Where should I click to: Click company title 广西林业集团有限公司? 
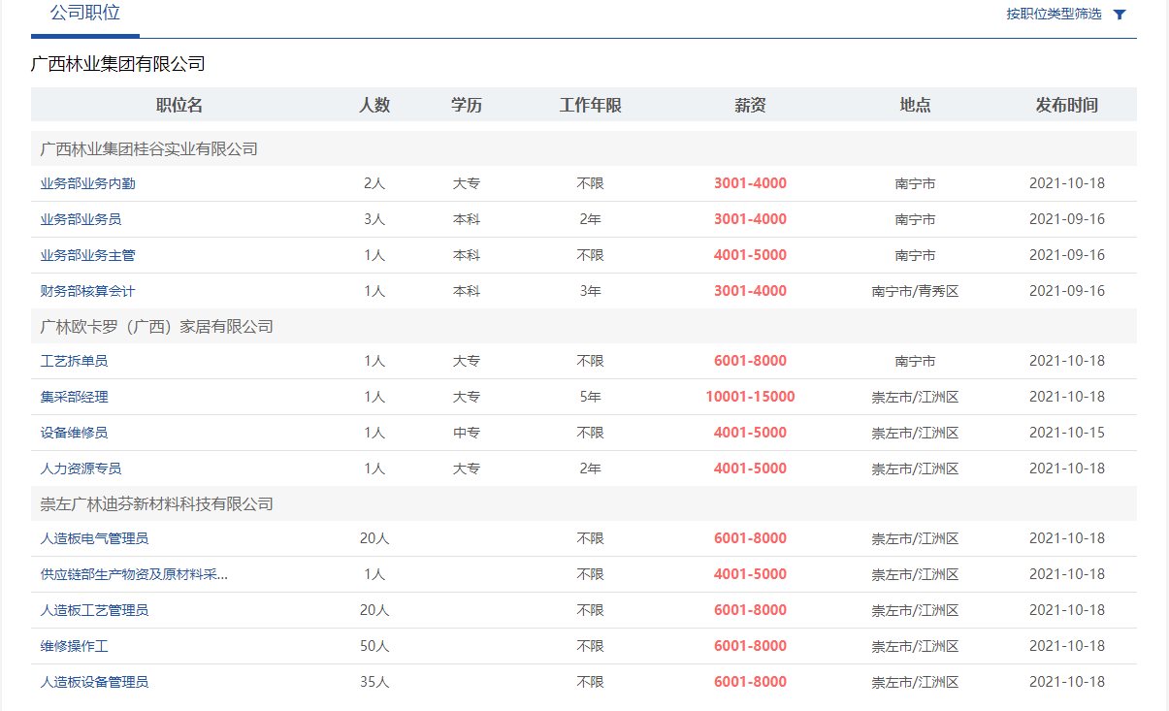click(118, 64)
